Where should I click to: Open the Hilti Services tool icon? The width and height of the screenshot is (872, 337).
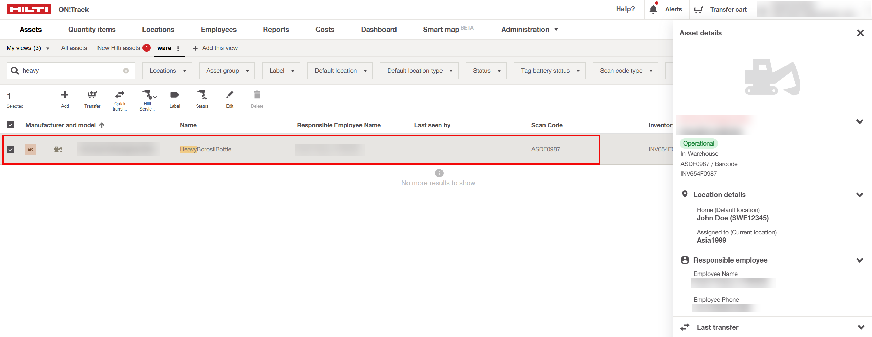148,95
